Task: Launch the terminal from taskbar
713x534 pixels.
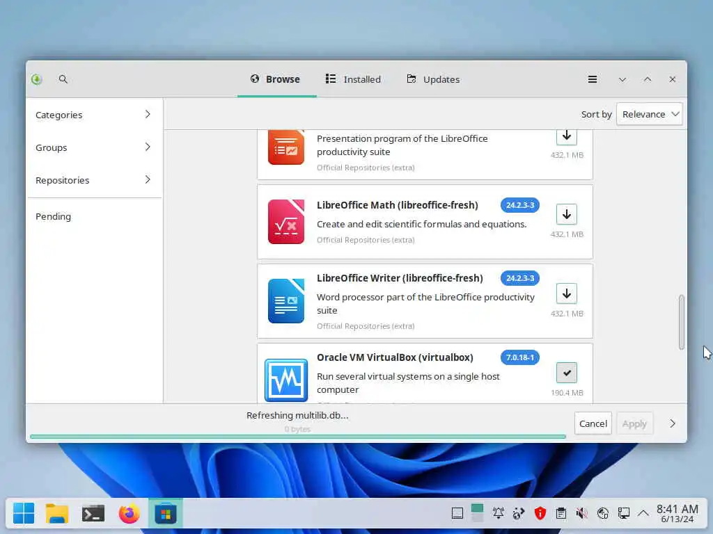Action: [x=93, y=514]
